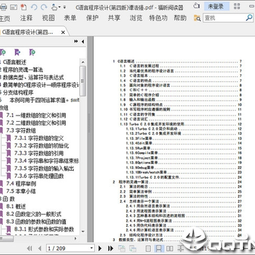Image resolution: width=255 pixels, height=255 pixels.
Task: Open the 保护 ribbon tab
Action: click(x=92, y=18)
